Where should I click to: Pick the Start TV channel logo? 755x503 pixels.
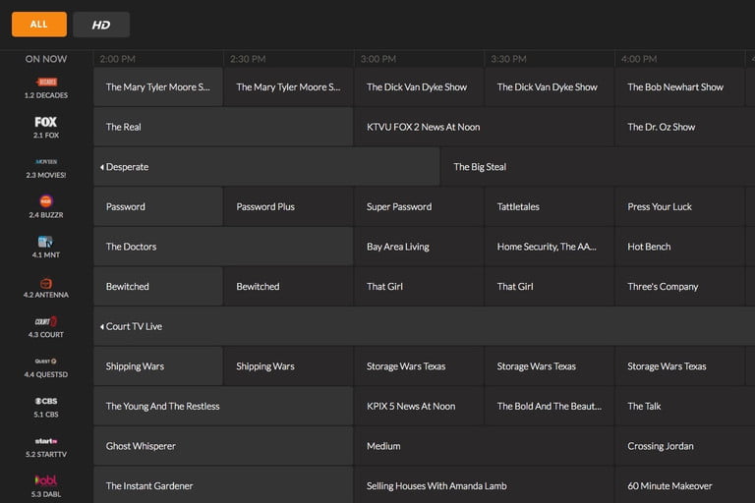46,441
